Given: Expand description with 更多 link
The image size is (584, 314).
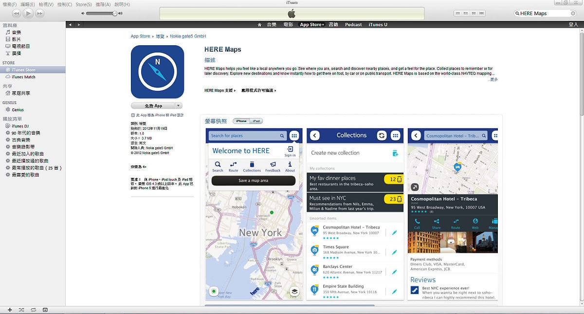Looking at the screenshot, I should pos(493,79).
